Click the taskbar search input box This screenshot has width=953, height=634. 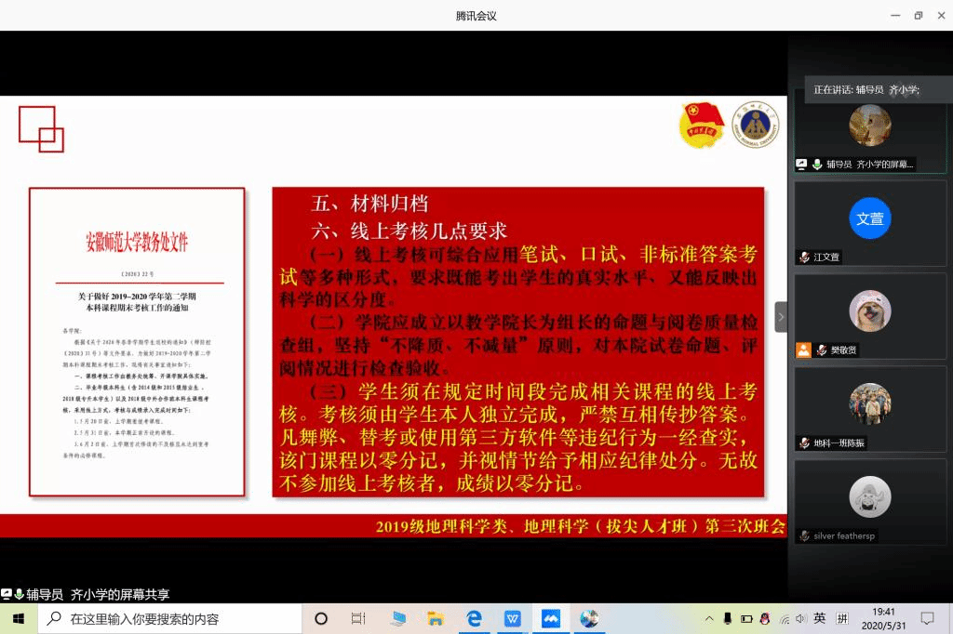pos(172,619)
